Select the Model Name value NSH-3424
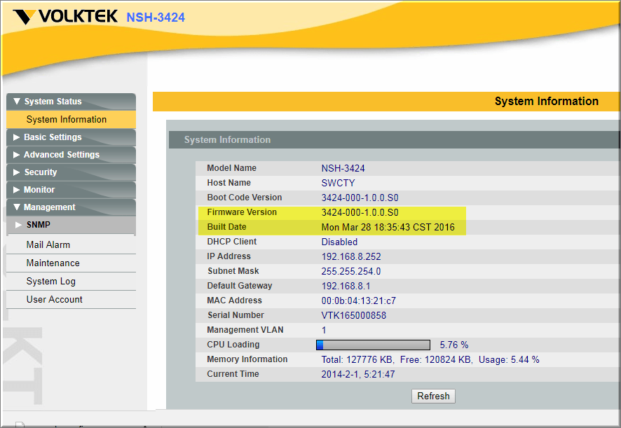The image size is (621, 428). click(x=343, y=168)
